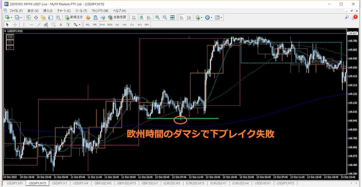
Task: Switch to the GBPUSD,M5 chart tab
Action: 103,183
